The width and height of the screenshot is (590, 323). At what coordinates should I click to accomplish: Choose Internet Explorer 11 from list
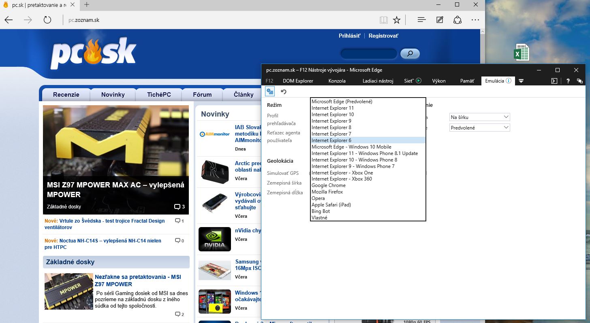click(368, 108)
